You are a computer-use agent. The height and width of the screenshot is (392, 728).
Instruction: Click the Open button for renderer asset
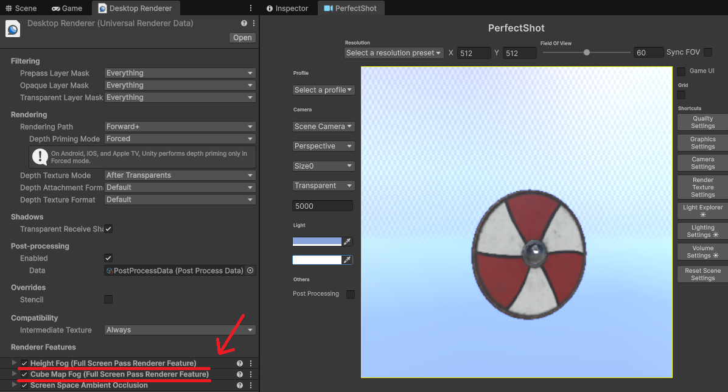click(x=242, y=38)
